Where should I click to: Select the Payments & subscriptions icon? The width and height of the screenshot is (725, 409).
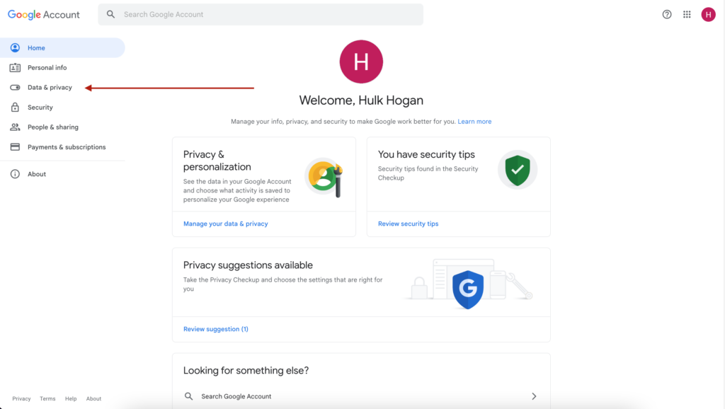[15, 146]
